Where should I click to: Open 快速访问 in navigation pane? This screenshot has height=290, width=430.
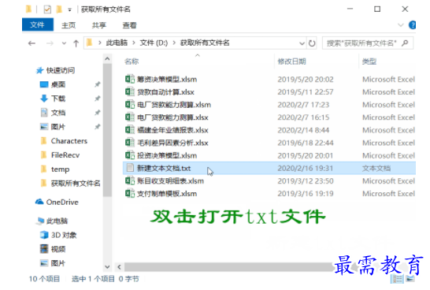tap(61, 70)
